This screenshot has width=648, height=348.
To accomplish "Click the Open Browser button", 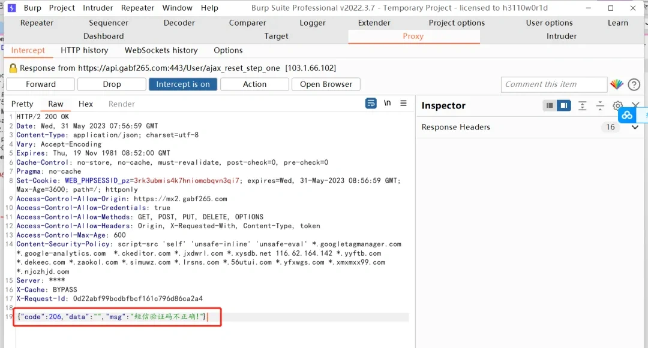I will tap(326, 84).
